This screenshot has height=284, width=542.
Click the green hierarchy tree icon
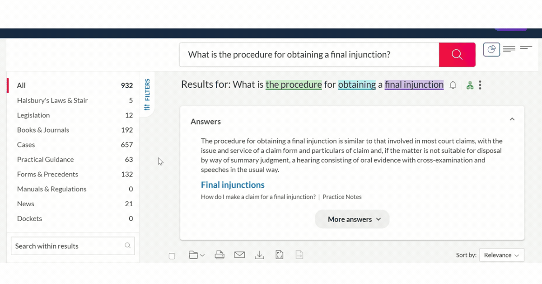(x=470, y=85)
